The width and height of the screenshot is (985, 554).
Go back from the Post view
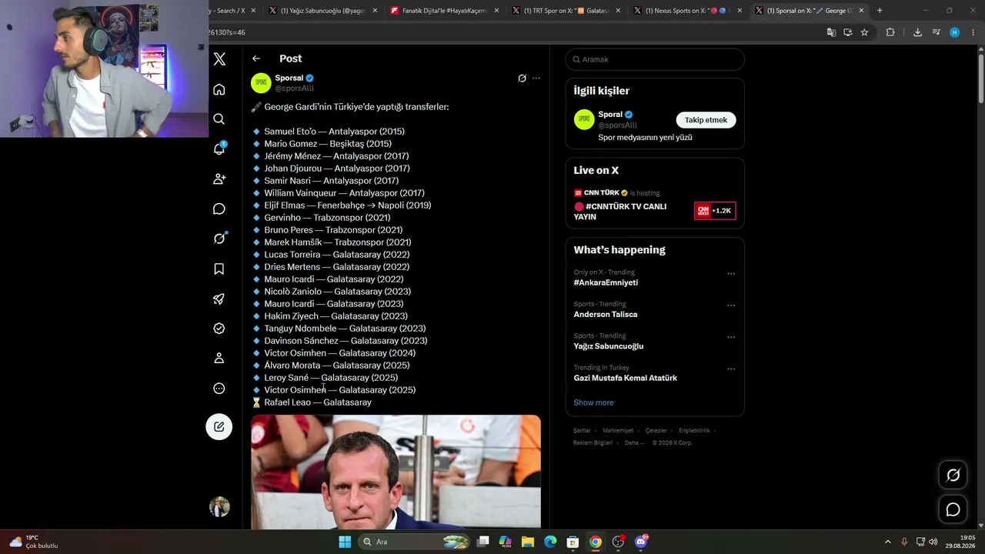(256, 58)
